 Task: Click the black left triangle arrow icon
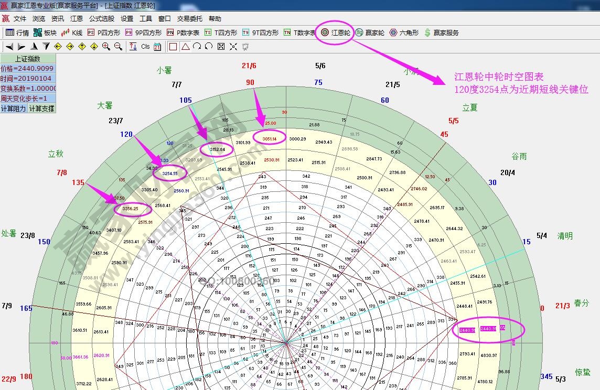click(9, 47)
